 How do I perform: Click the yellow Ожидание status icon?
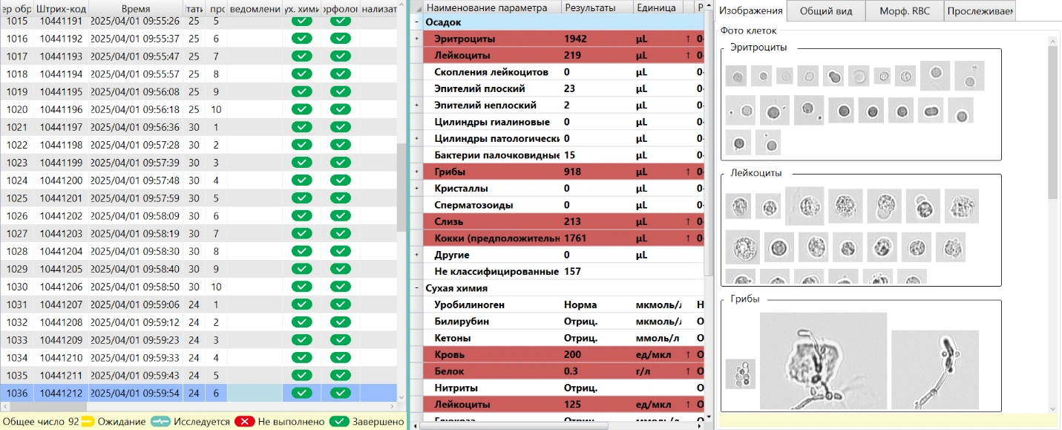pyautogui.click(x=88, y=422)
